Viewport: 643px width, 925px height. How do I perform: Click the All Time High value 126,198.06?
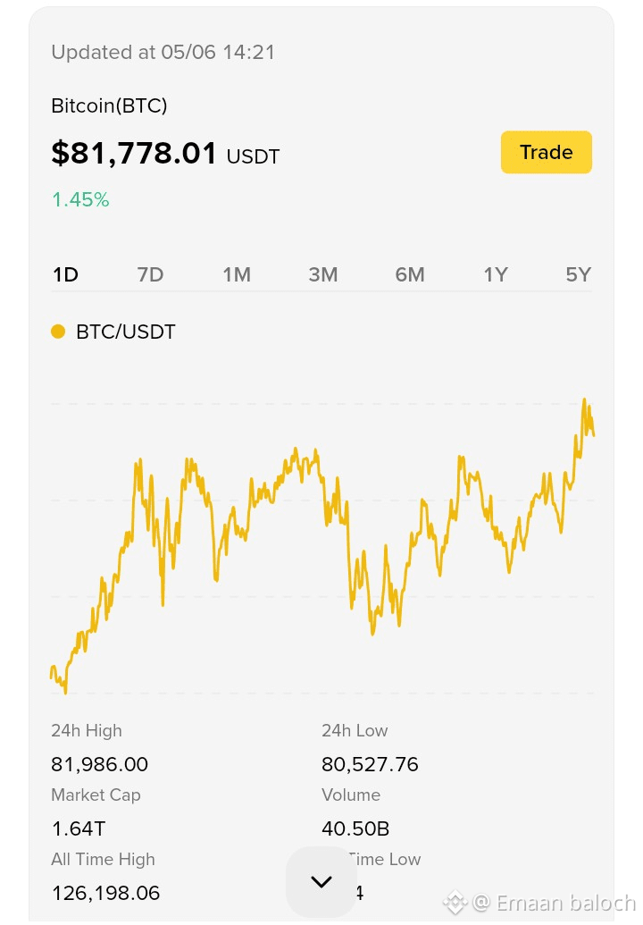click(105, 893)
